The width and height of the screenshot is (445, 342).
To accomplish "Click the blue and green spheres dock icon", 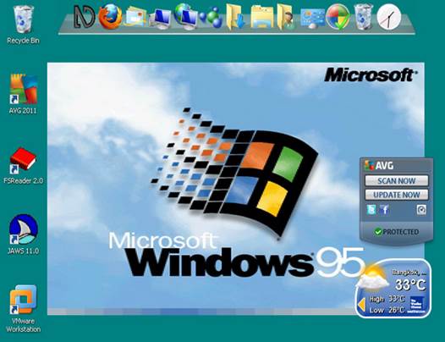I will [x=212, y=18].
